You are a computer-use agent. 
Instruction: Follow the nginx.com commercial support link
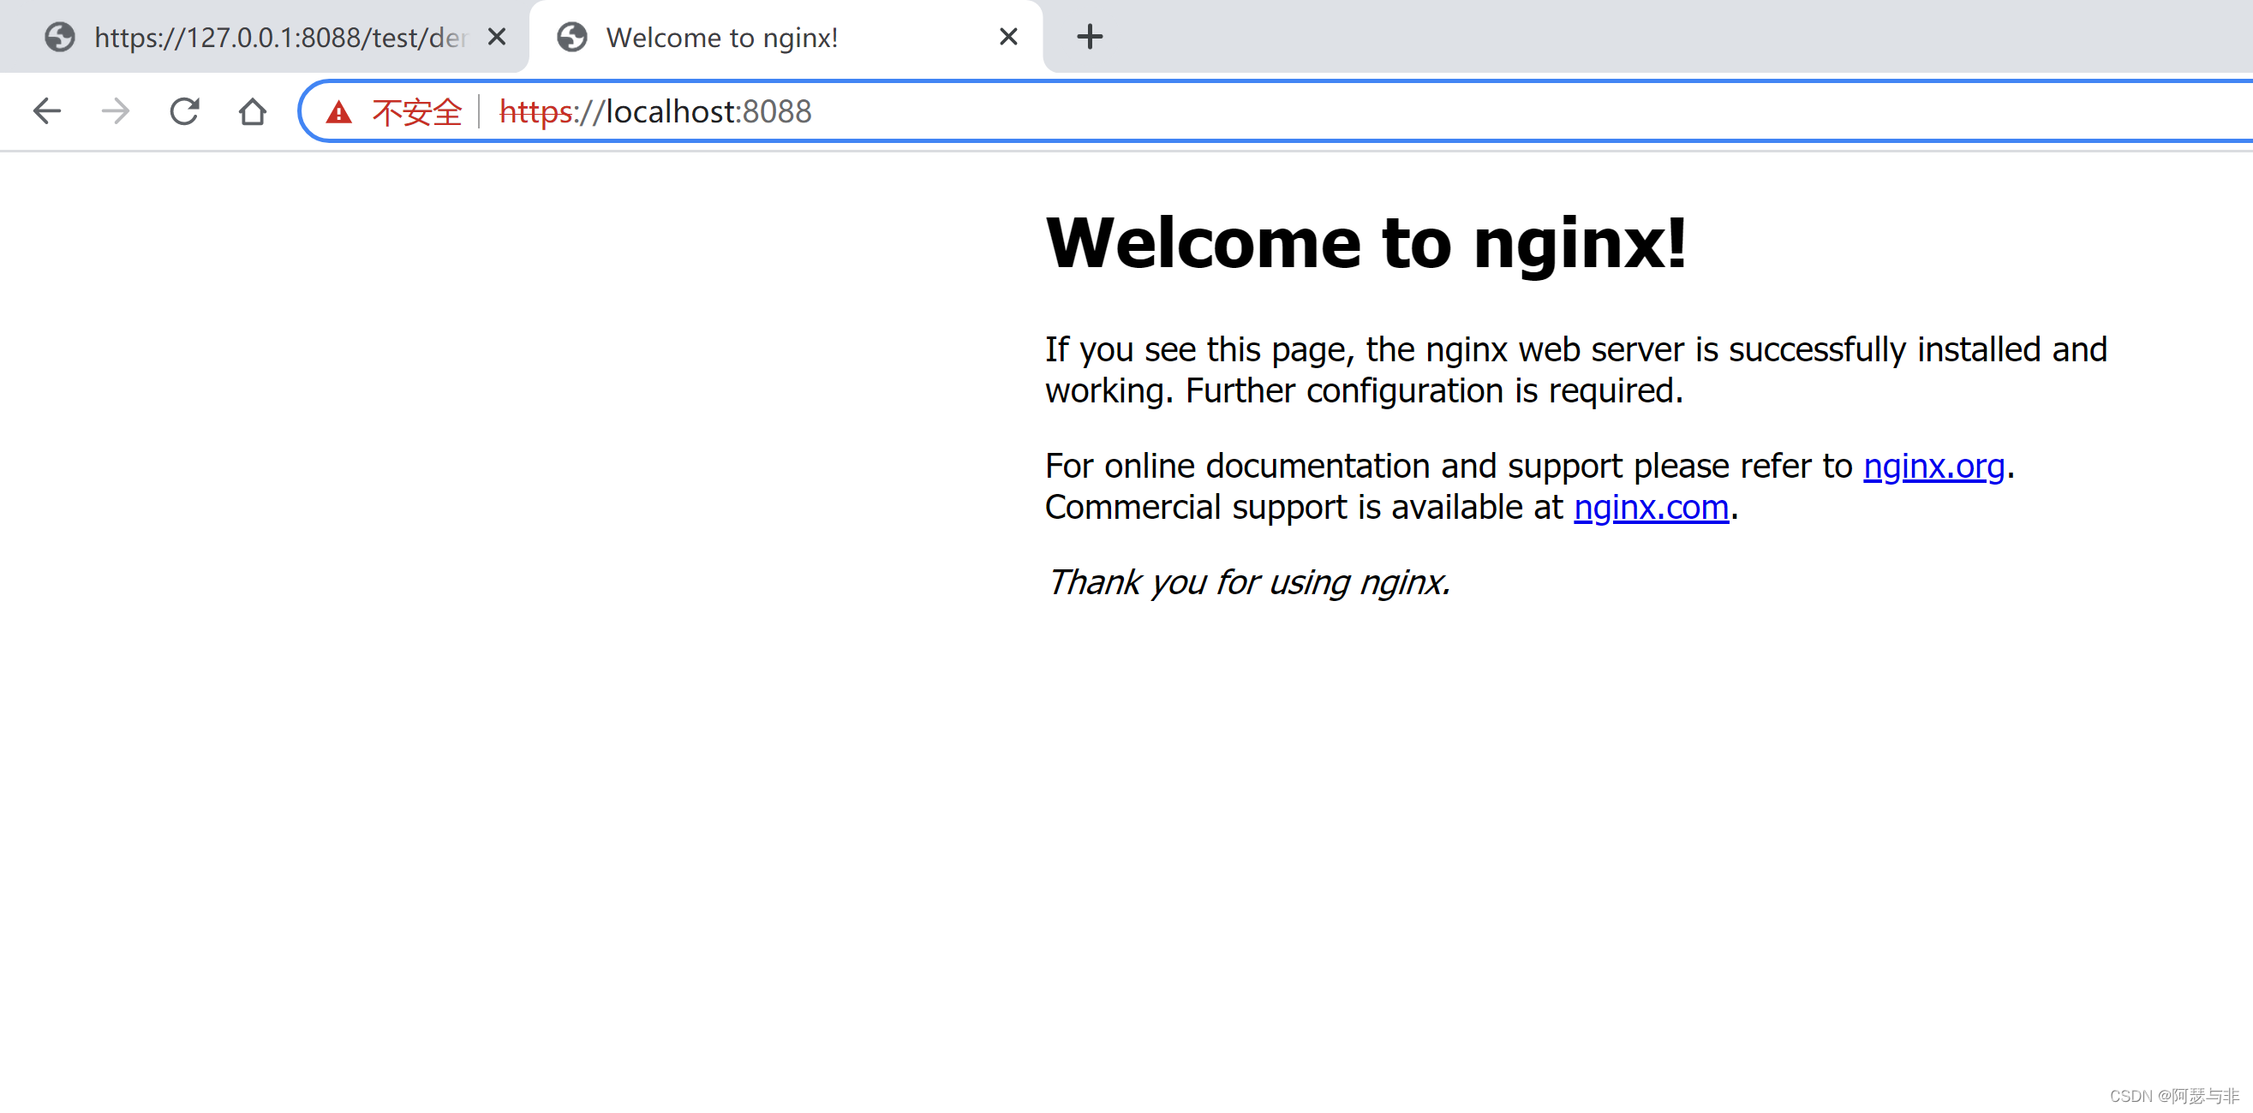pos(1651,507)
